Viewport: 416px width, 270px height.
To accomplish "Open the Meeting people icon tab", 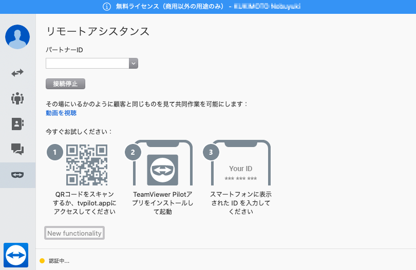I will [17, 98].
